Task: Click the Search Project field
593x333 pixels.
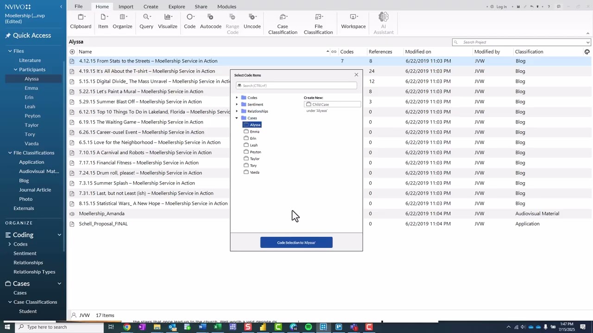Action: click(521, 42)
